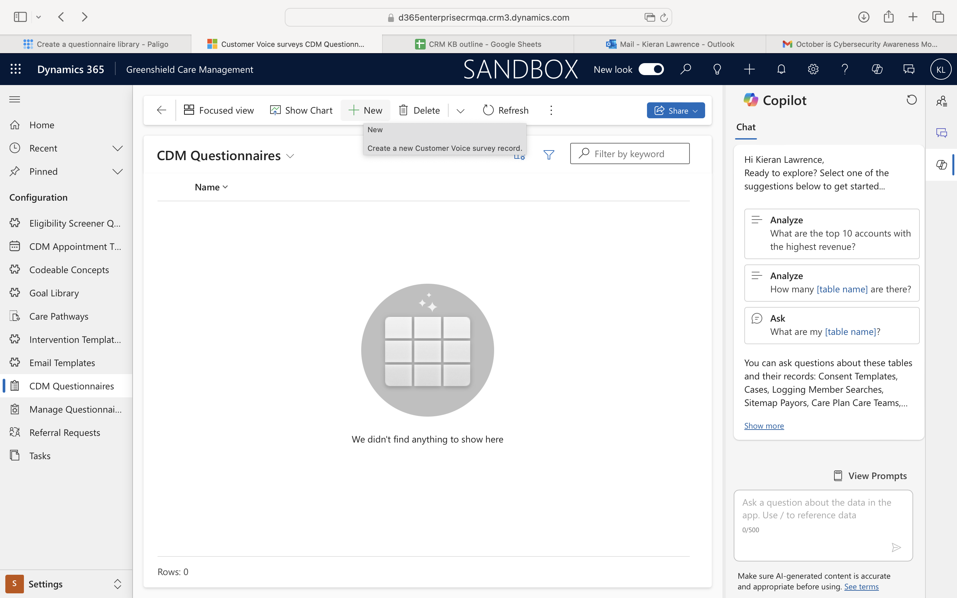The image size is (957, 598).
Task: Click the Copilot question input box
Action: tap(823, 525)
